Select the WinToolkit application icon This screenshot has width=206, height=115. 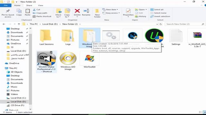(x=89, y=59)
